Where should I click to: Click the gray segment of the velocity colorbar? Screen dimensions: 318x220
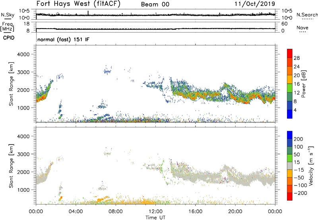click(x=290, y=166)
